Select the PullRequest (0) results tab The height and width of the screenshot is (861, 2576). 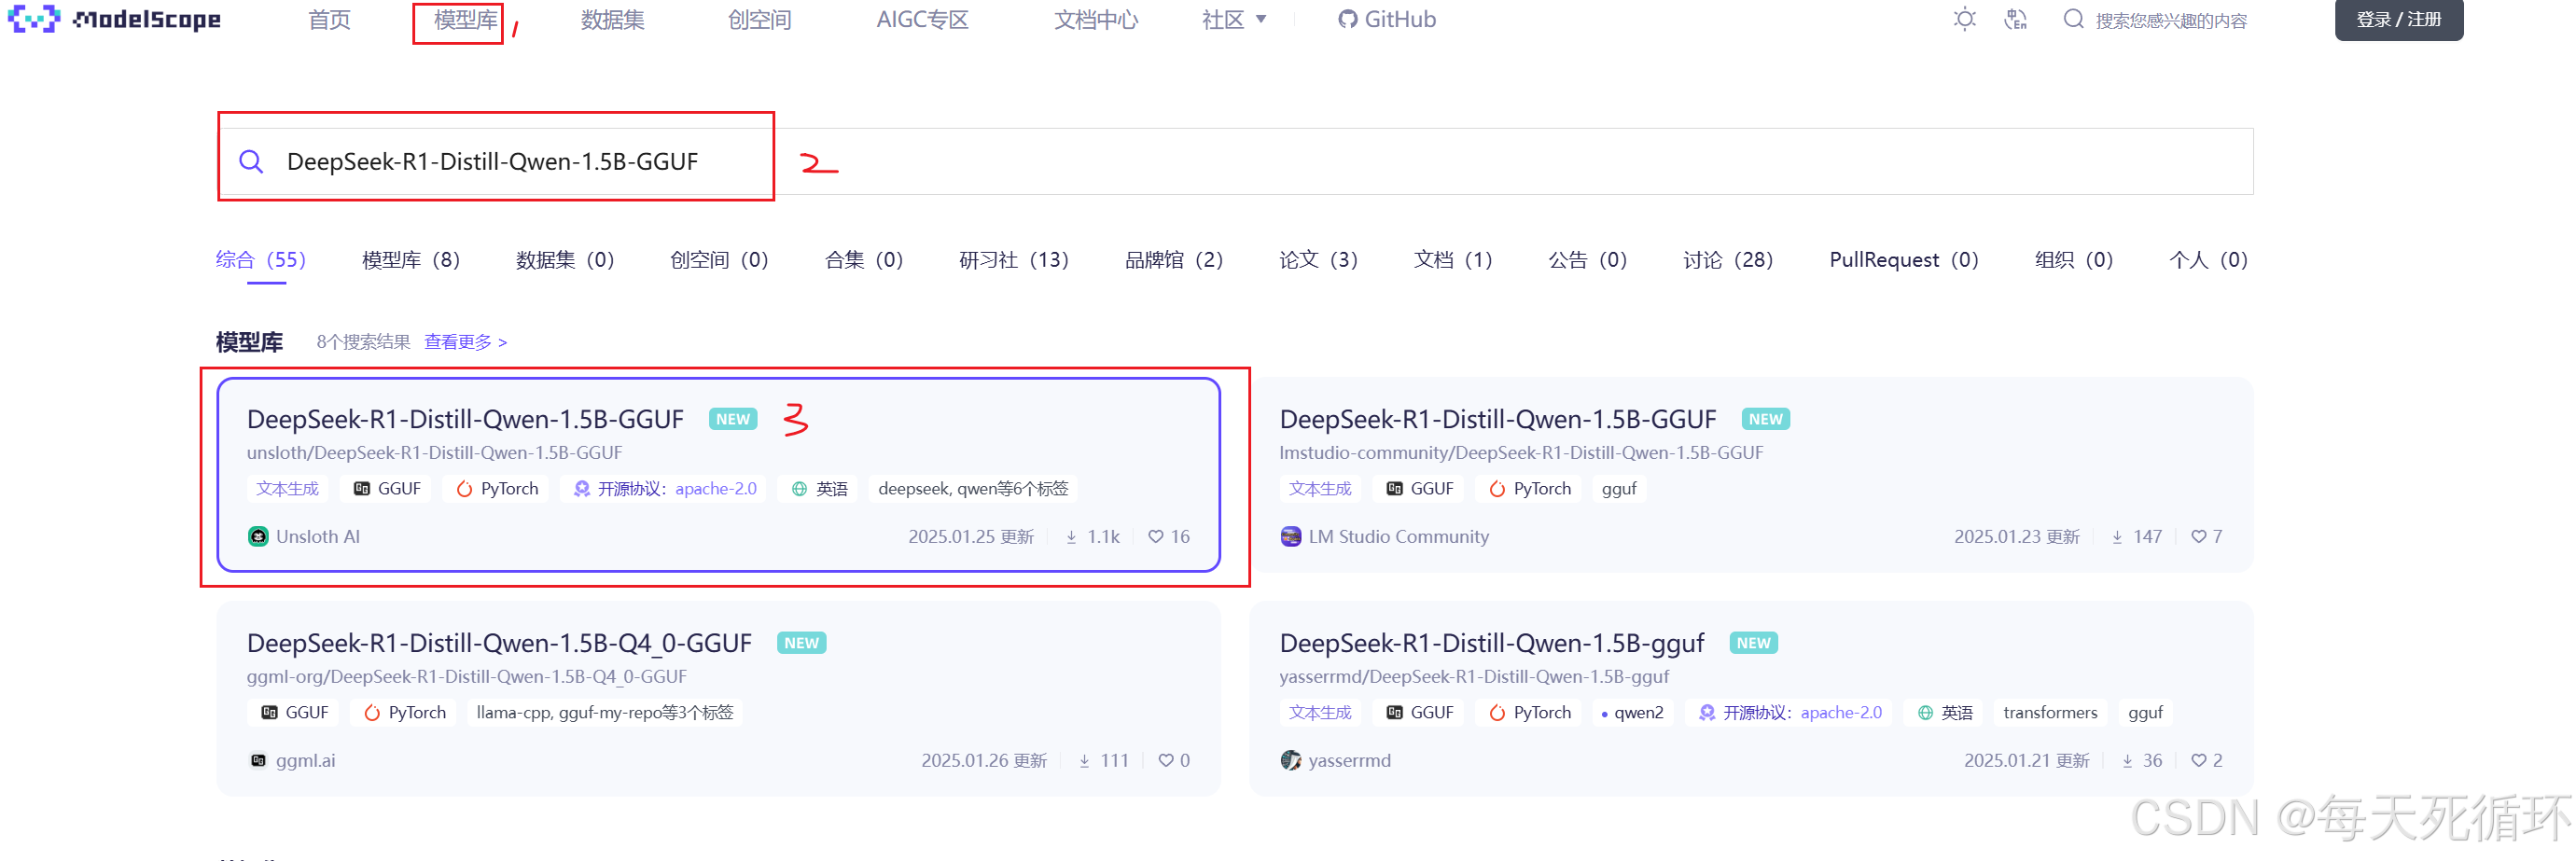1904,259
